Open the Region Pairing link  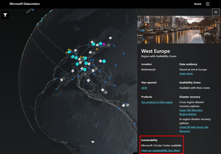point(188,114)
